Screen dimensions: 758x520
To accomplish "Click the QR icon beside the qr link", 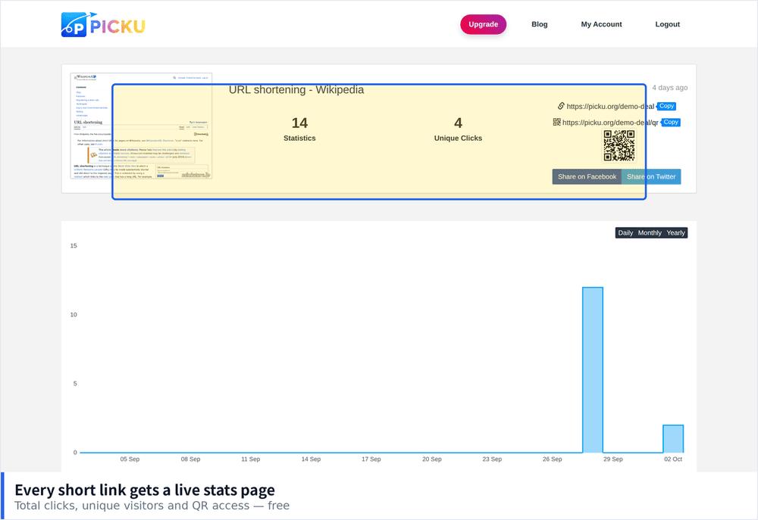I will point(557,122).
